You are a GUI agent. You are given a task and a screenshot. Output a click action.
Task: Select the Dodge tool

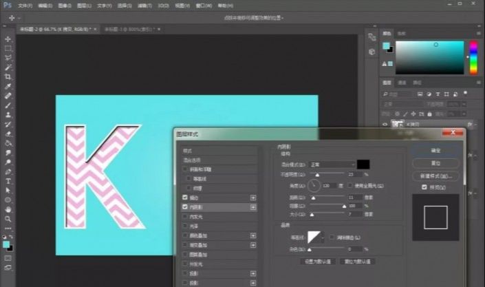[x=8, y=162]
